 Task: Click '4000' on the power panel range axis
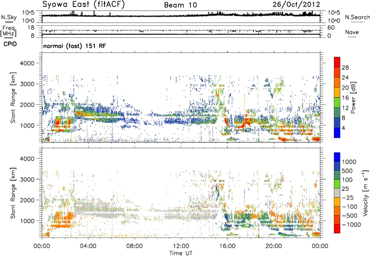click(28, 63)
